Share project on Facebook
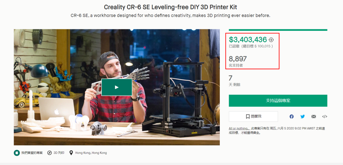Viewport: 343px width, 165px height. click(x=291, y=117)
